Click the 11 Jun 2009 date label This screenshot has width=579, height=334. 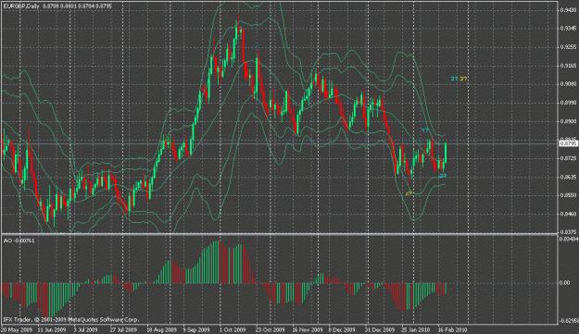point(52,329)
